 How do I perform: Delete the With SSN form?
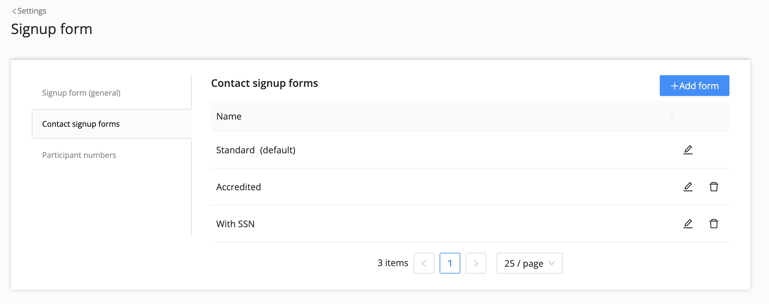pyautogui.click(x=714, y=224)
